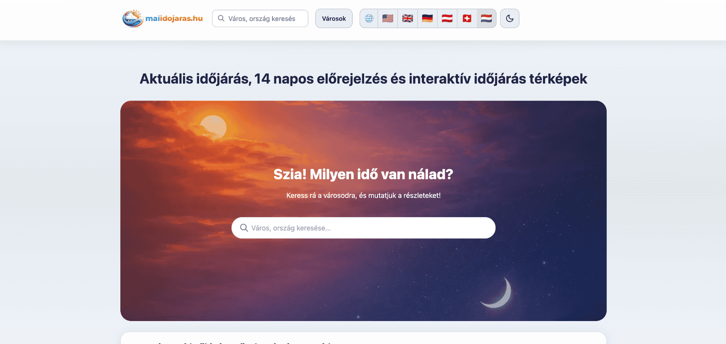Toggle dark mode with the moon button
Viewport: 726px width, 344px height.
tap(510, 18)
